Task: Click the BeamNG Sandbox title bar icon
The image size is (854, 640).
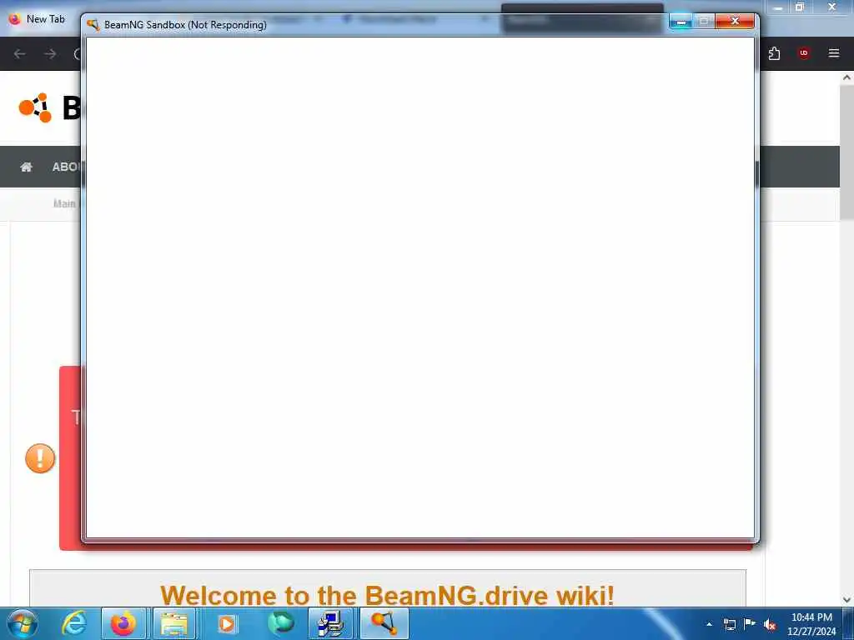Action: (x=93, y=25)
